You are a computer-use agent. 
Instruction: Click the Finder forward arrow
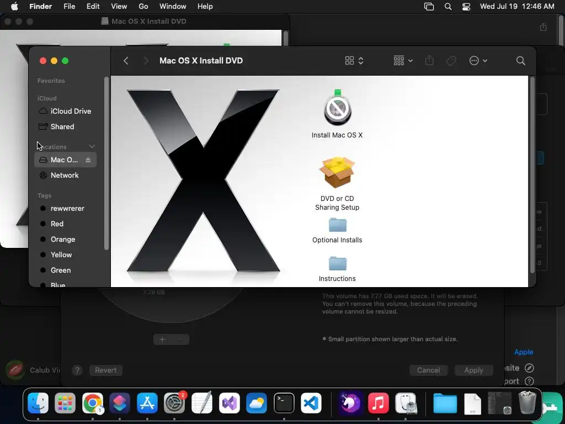[146, 61]
